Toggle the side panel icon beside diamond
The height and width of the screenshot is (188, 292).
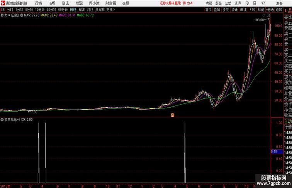click(x=268, y=15)
